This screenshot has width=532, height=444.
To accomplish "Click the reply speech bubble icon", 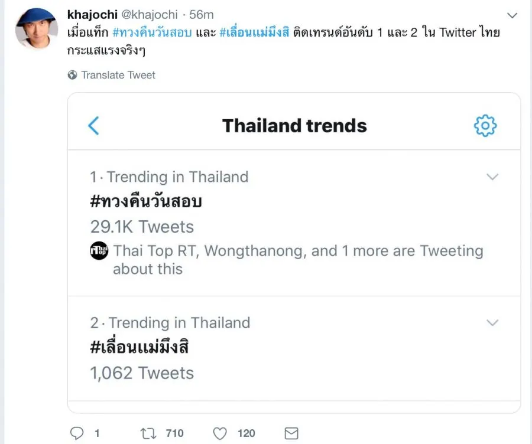I will pyautogui.click(x=77, y=433).
